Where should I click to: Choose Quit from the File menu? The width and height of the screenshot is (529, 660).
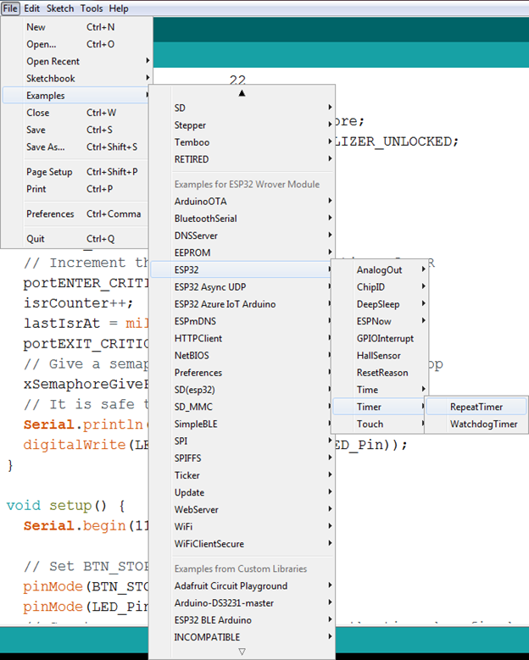coord(76,239)
